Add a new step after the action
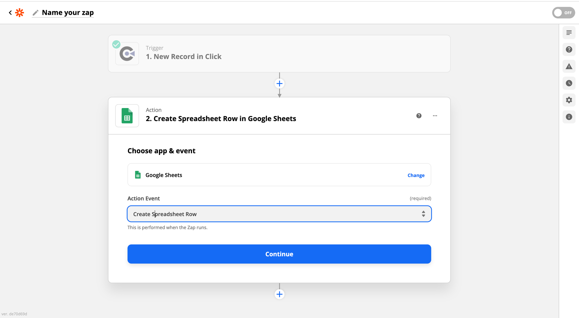 [x=279, y=294]
